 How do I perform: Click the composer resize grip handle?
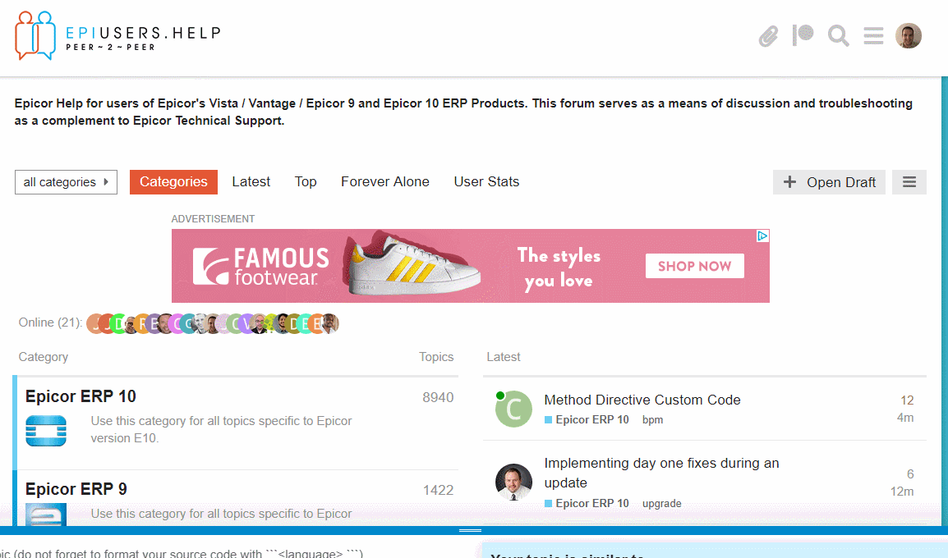[471, 530]
